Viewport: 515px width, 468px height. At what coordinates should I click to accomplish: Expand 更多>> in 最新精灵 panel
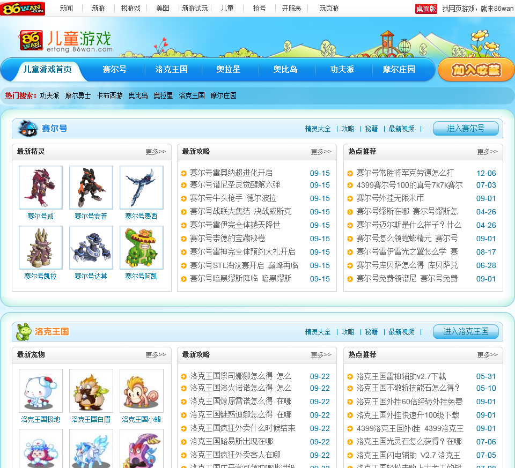156,152
